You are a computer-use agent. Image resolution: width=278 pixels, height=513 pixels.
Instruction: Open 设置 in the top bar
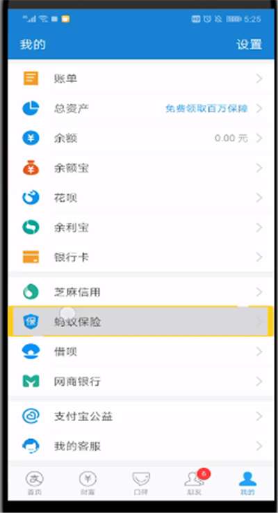[x=250, y=45]
